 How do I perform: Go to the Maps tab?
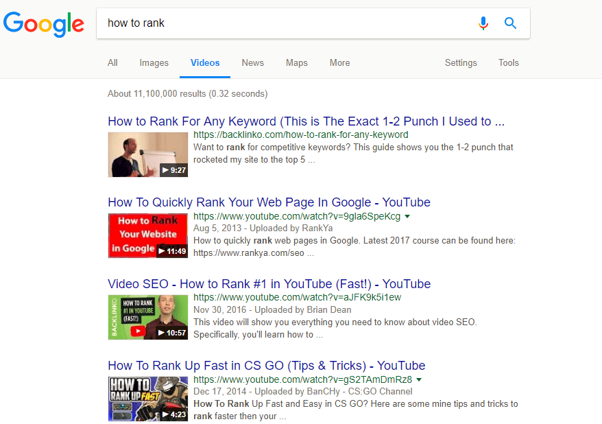point(297,62)
